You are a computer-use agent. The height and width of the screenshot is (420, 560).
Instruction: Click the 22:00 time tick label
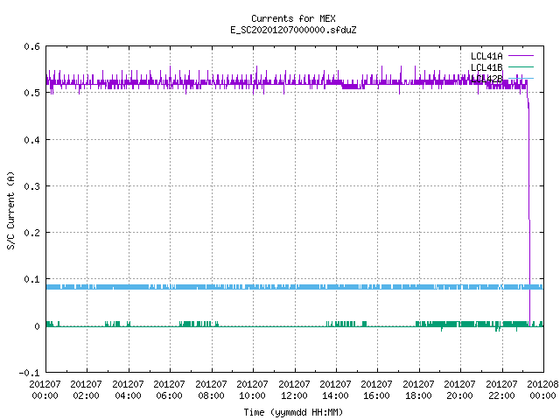pos(501,395)
